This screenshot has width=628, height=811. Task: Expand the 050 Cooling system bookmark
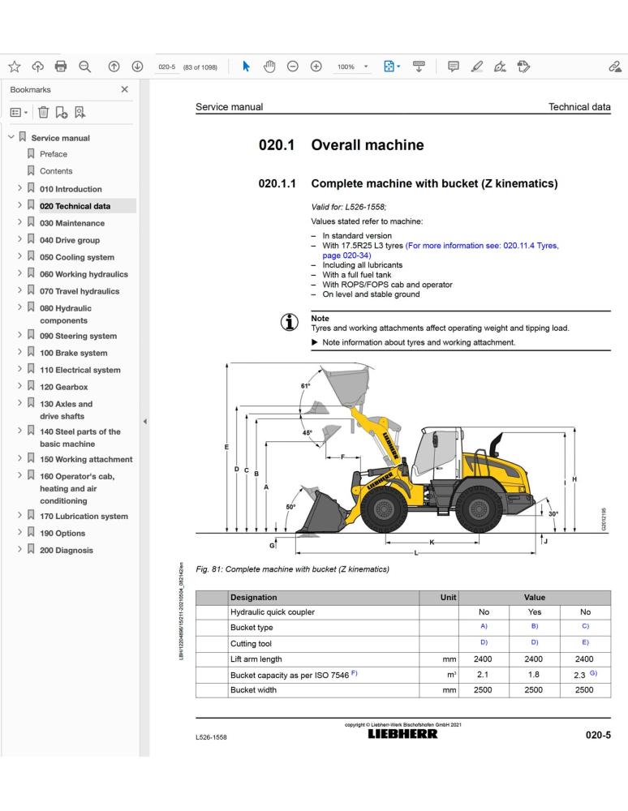point(19,256)
